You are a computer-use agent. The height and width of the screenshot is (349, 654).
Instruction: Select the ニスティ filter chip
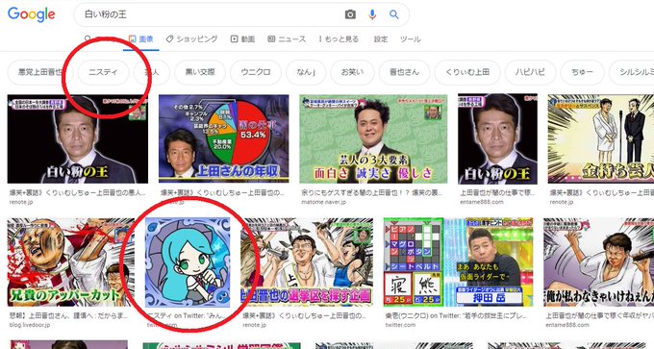coord(103,72)
